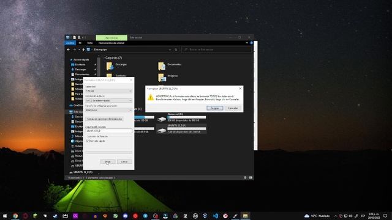This screenshot has height=220, width=392.
Task: Select Música in navigation pane
Action: click(78, 136)
